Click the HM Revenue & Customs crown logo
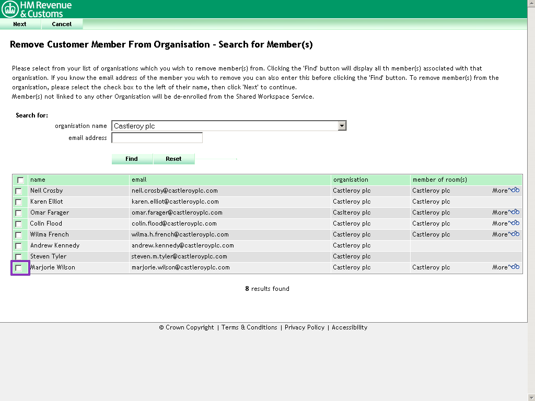 [10, 9]
